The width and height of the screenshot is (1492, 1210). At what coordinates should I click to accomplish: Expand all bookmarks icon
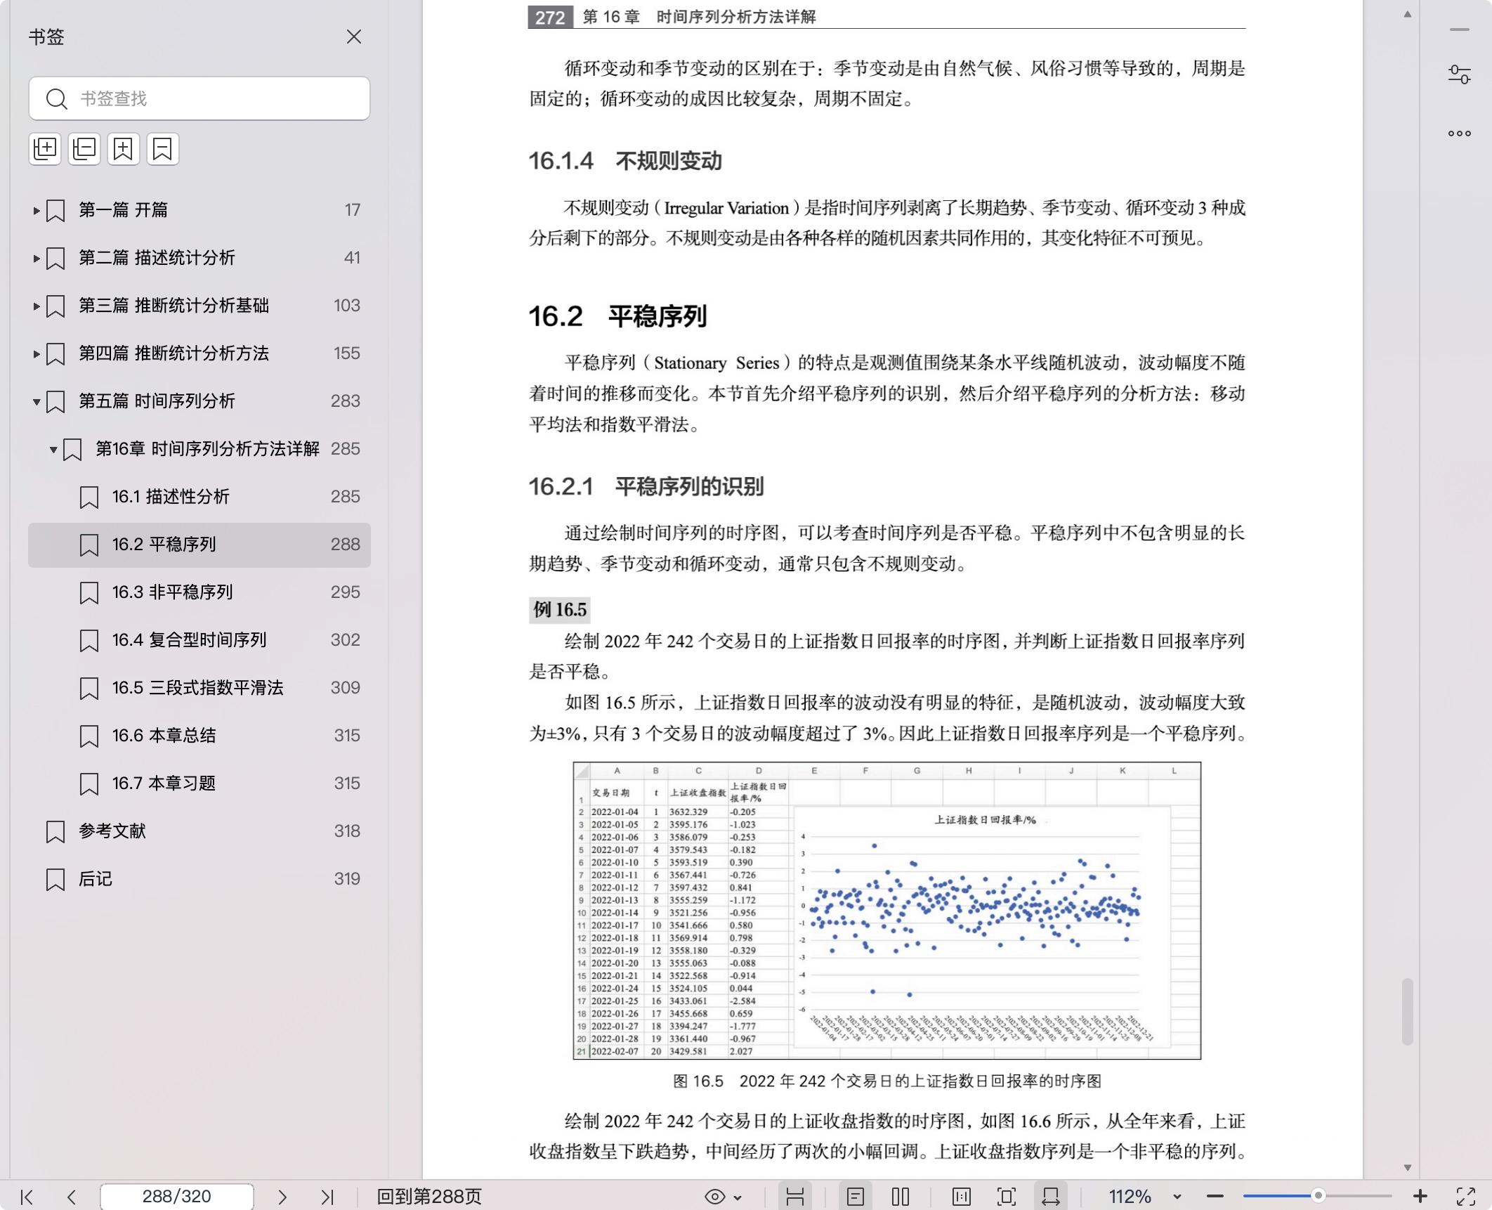tap(45, 149)
